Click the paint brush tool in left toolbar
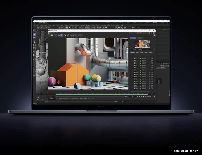Viewport: 202px width, 155px height. click(x=35, y=69)
